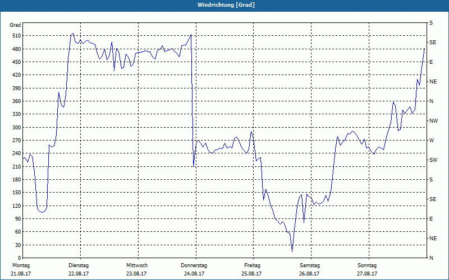Pick the "Samstag" day label

[310, 265]
